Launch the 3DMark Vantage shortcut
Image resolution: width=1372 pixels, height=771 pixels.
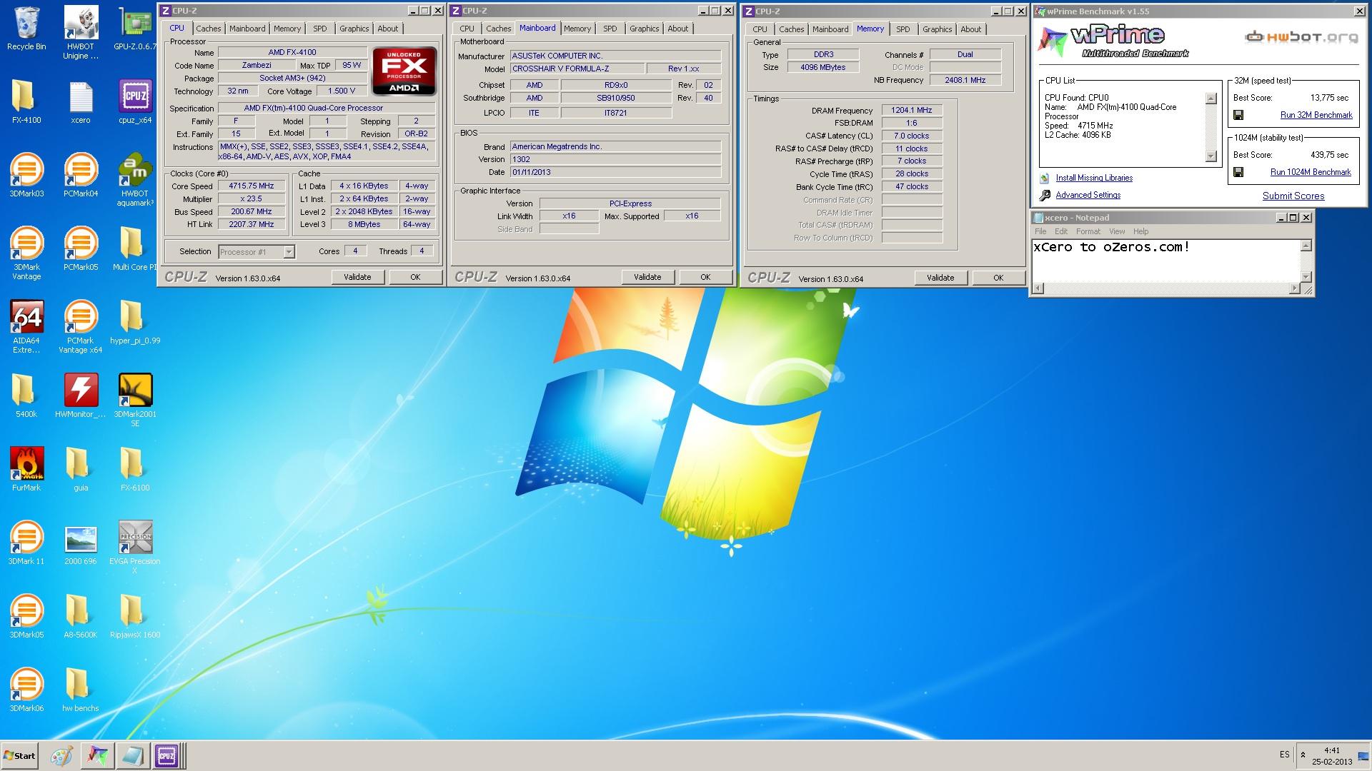pos(26,253)
